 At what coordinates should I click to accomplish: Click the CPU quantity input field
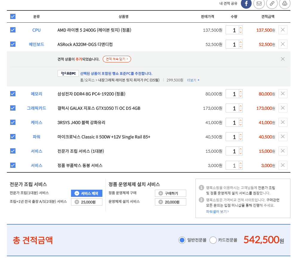[232, 30]
